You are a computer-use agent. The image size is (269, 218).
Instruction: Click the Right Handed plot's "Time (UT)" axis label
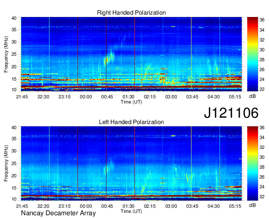131,102
